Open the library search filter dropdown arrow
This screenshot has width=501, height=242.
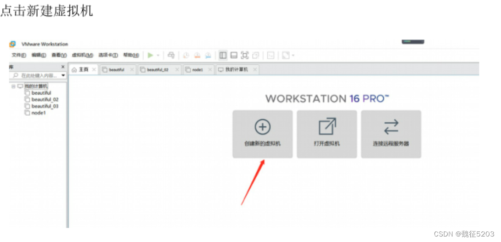point(63,76)
